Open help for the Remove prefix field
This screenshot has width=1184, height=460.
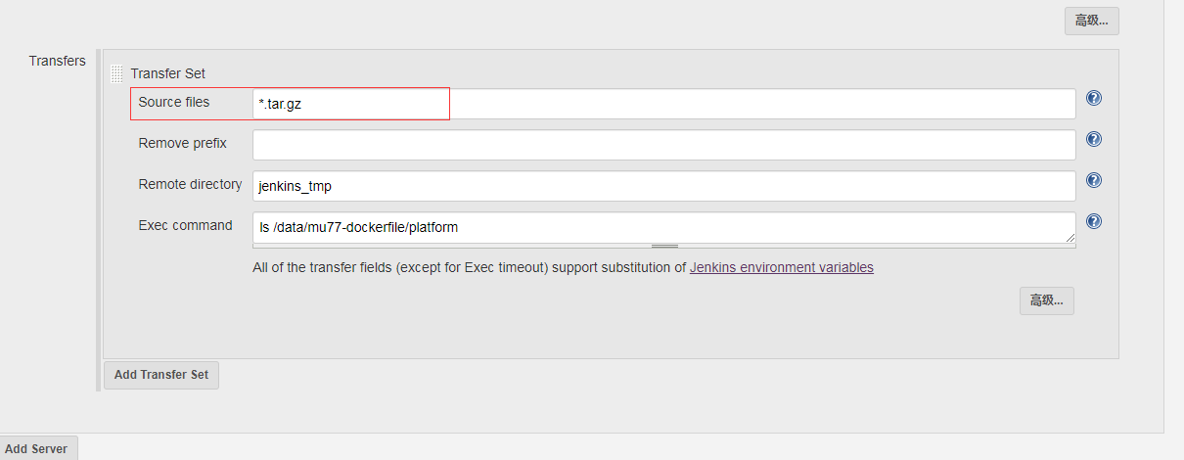pyautogui.click(x=1094, y=139)
